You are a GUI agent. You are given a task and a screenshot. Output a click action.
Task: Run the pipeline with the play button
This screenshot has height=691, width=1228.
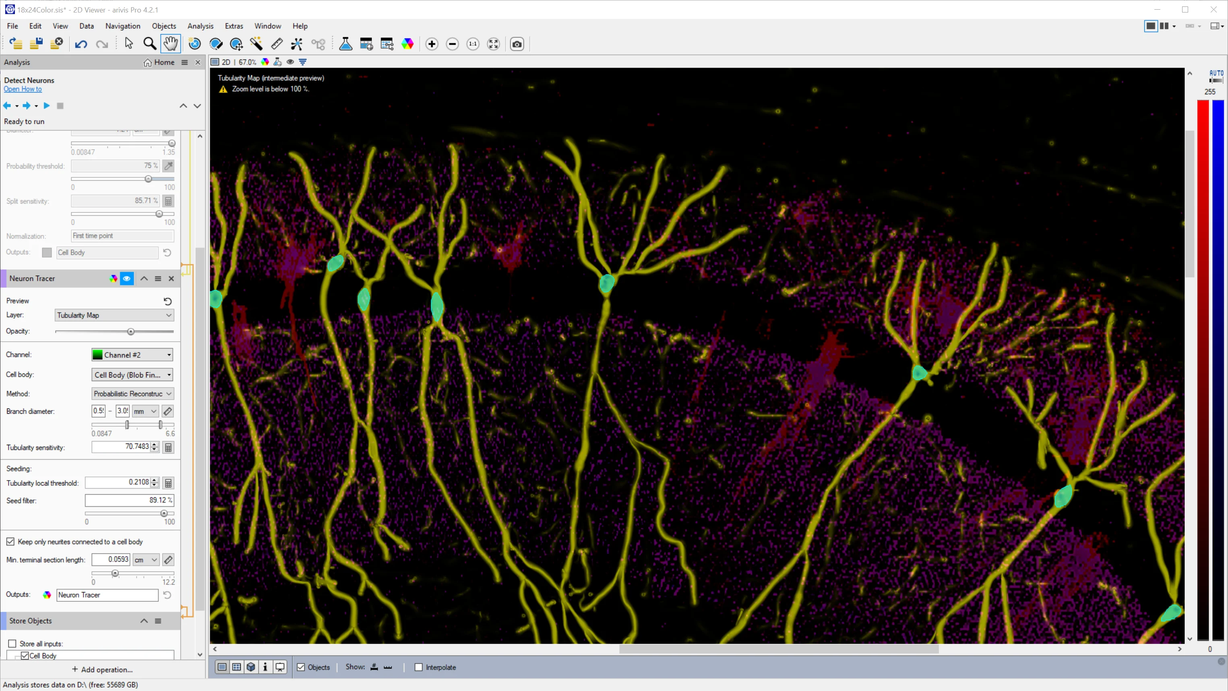point(46,105)
